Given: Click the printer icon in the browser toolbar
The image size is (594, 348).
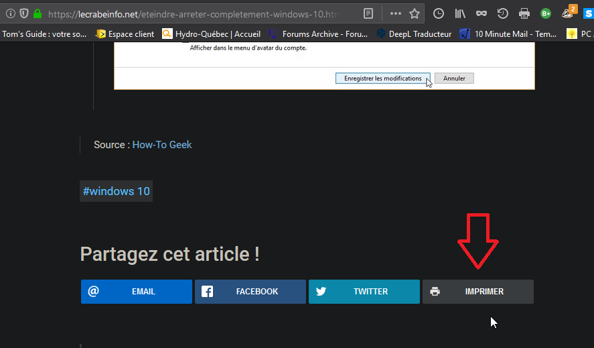Looking at the screenshot, I should pos(524,14).
